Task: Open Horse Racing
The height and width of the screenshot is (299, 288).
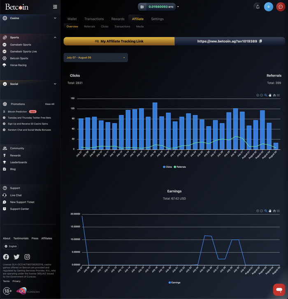Action: coord(19,65)
